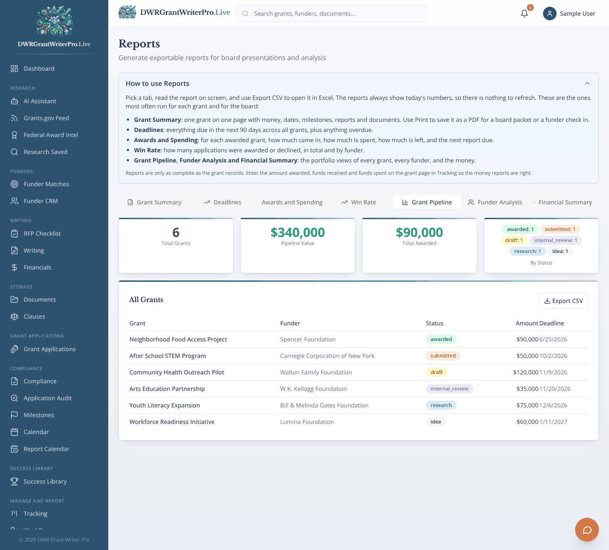The width and height of the screenshot is (609, 550).
Task: Go to Report Calendar in sidebar
Action: pos(54,449)
